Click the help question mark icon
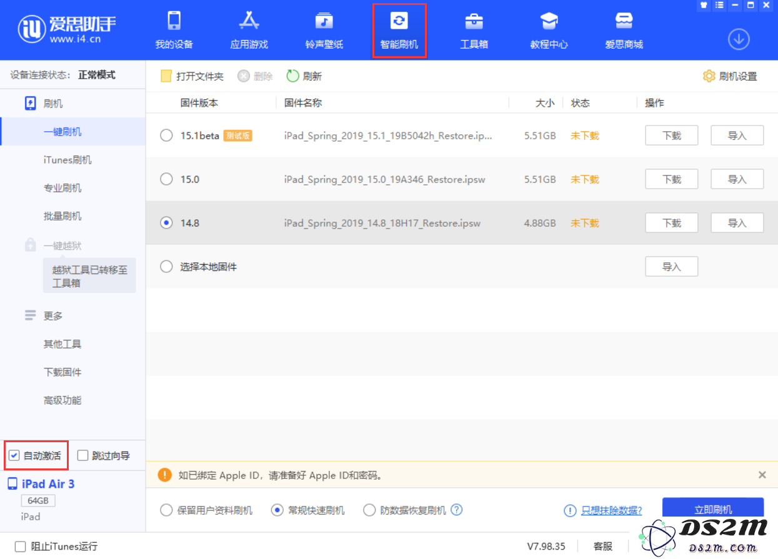The width and height of the screenshot is (778, 559). (457, 510)
